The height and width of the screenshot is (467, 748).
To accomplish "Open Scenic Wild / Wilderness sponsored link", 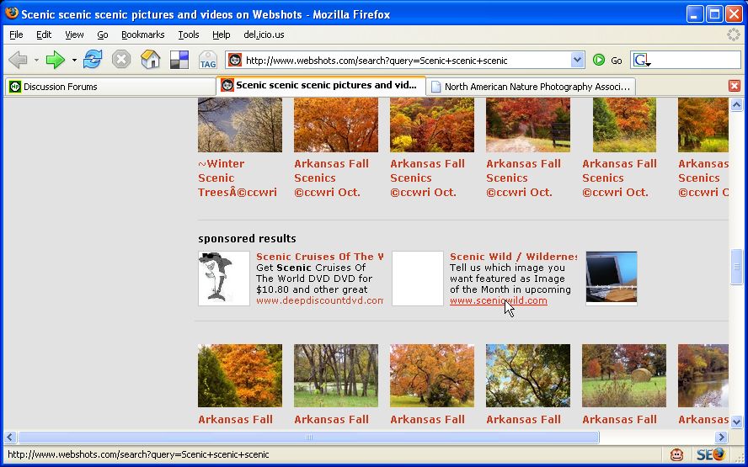I will 513,257.
